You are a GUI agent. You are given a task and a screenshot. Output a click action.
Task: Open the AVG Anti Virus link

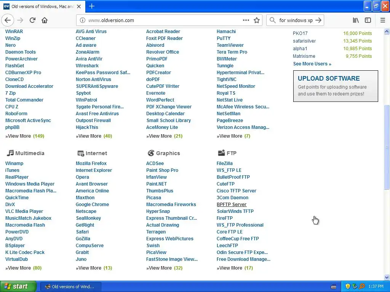[x=91, y=32]
